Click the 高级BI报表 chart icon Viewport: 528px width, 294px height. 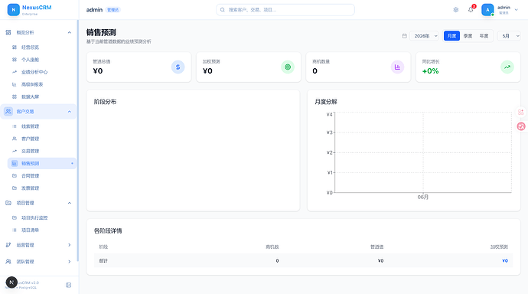tap(15, 84)
